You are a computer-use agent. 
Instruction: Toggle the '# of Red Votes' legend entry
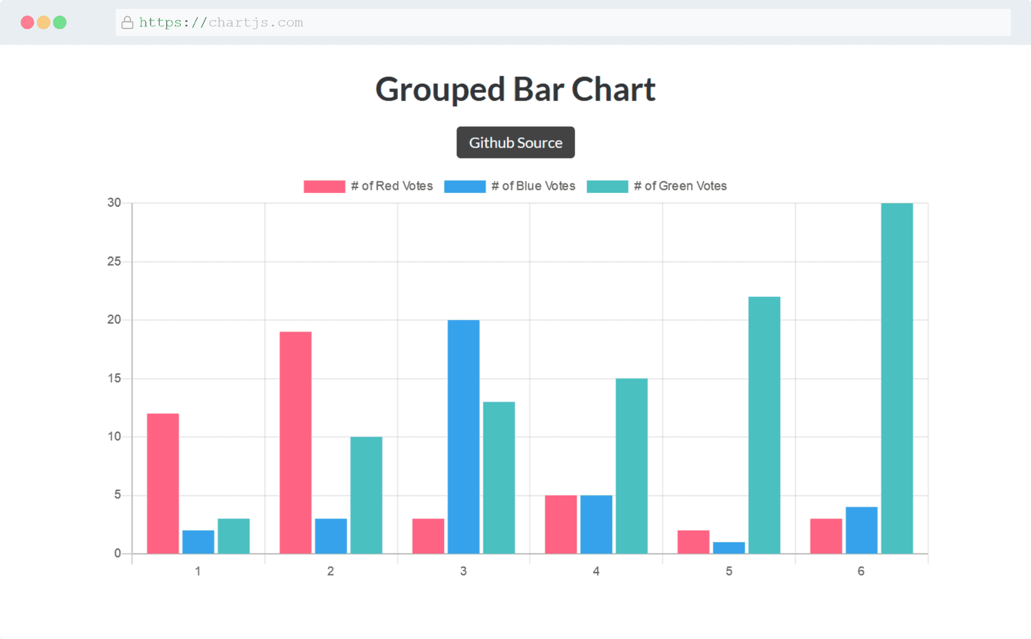392,186
